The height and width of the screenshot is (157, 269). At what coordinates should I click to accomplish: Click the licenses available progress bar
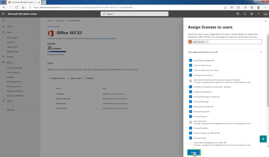point(57,52)
